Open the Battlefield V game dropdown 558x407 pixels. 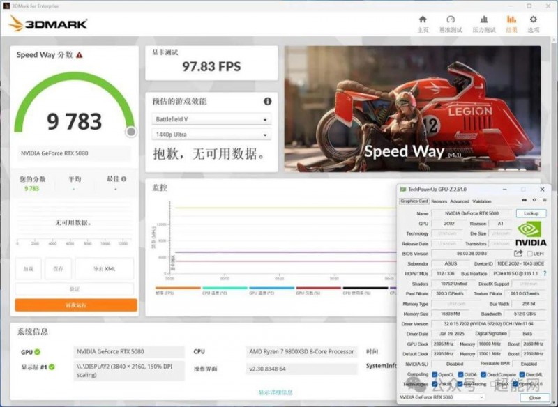tap(211, 119)
